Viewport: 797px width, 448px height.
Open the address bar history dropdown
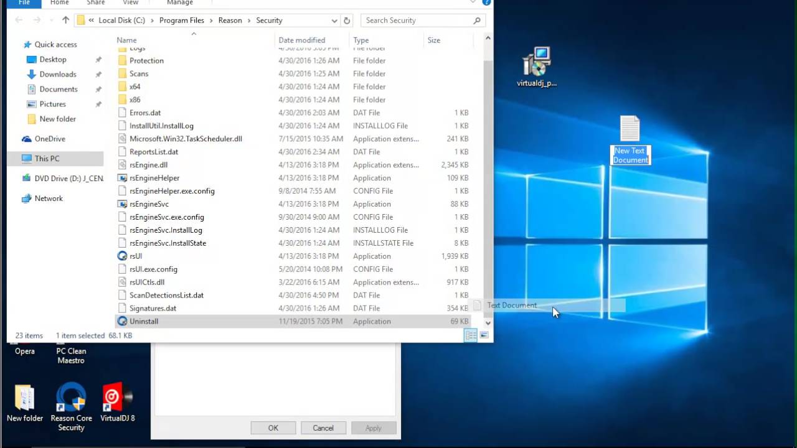click(334, 21)
